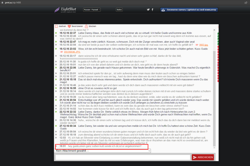250x166 pixels.
Task: Click the attachment clip icon beside 0663.jpg
Action: [197, 45]
